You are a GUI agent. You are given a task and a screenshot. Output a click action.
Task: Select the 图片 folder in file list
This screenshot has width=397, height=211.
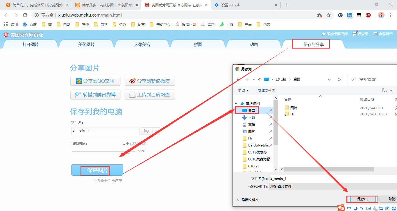click(291, 108)
